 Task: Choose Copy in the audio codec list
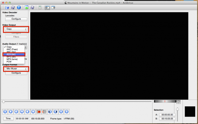(x=14, y=47)
